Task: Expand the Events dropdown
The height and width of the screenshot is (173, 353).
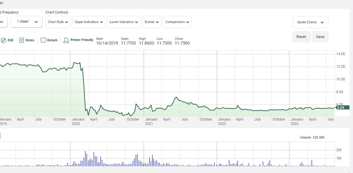Action: 151,22
